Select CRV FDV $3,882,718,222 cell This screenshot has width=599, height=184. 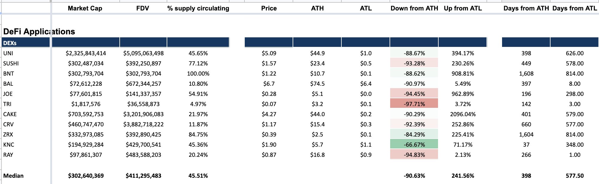click(143, 125)
